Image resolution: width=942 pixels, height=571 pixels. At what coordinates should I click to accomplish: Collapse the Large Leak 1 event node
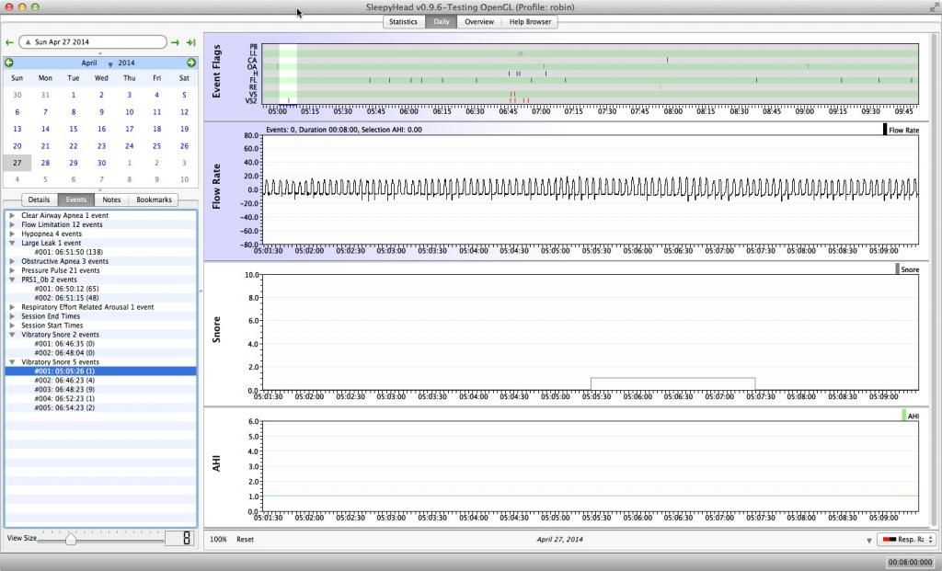[12, 243]
